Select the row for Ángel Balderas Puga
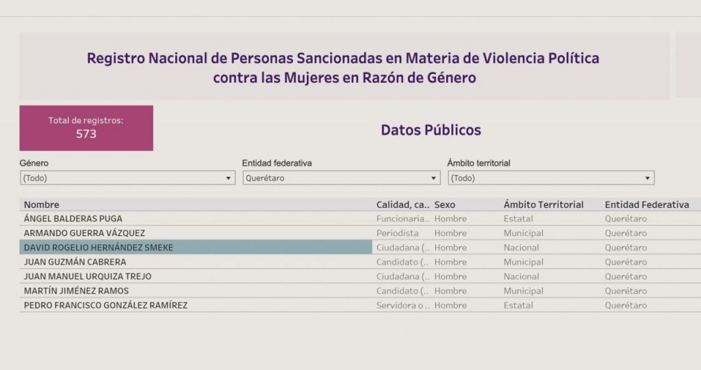 (x=73, y=219)
